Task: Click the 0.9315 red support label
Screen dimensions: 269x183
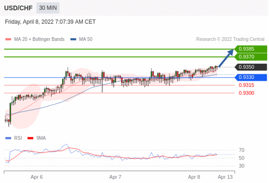Action: [247, 85]
